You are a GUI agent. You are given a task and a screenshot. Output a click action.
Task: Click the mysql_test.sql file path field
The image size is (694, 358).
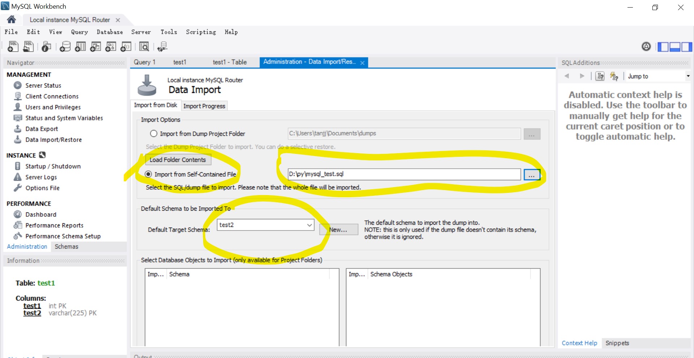(404, 174)
